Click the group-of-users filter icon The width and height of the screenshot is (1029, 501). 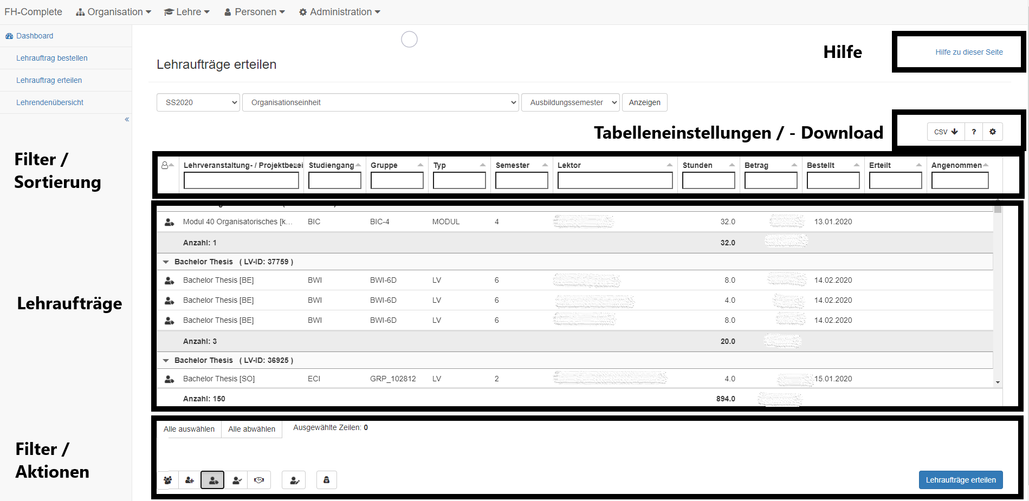coord(168,480)
